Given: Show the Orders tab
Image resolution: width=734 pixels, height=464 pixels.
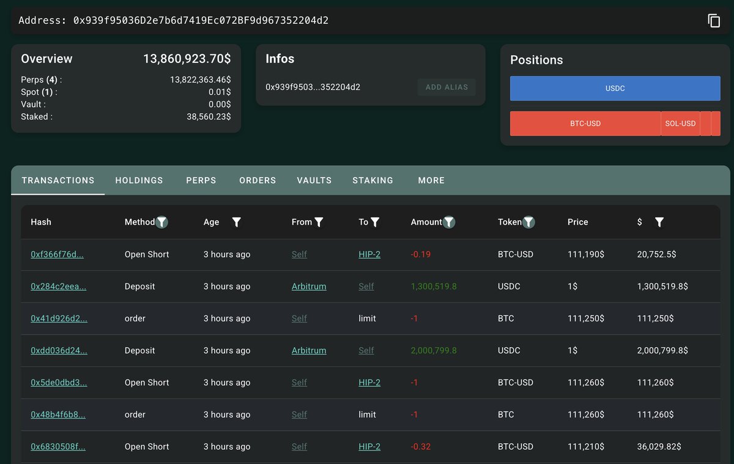Looking at the screenshot, I should click(258, 181).
